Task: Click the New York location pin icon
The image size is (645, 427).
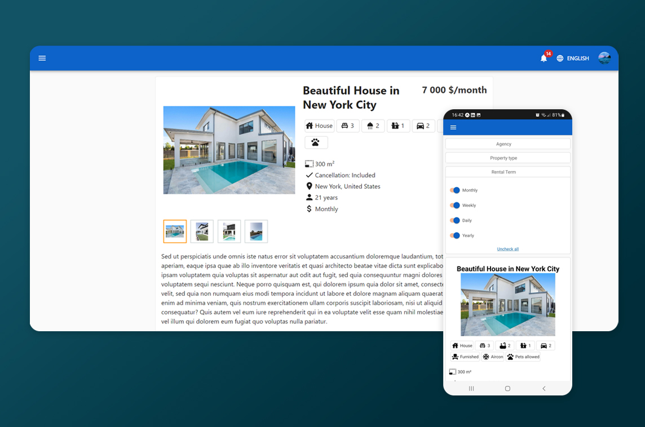Action: point(310,186)
